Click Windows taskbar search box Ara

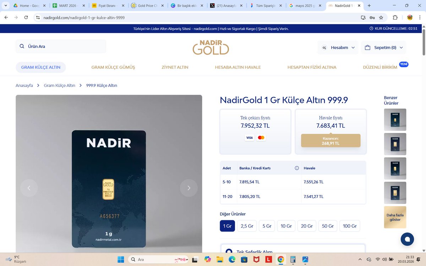click(x=159, y=259)
